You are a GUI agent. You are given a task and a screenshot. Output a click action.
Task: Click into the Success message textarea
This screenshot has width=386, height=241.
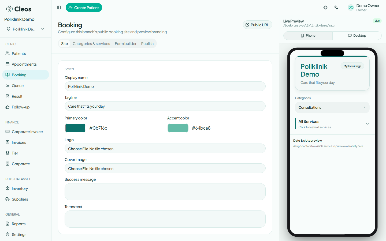pos(165,192)
